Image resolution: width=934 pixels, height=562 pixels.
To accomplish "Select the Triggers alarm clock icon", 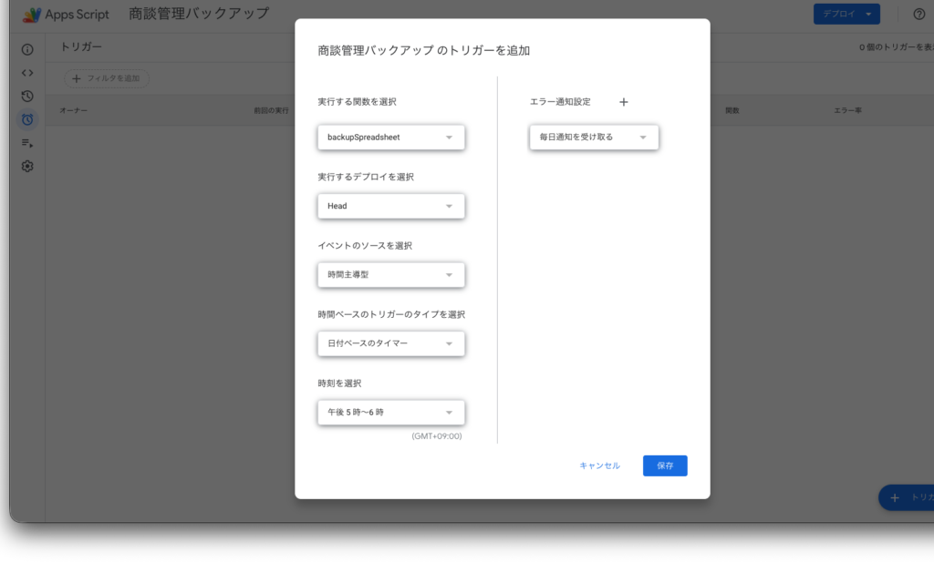I will tap(27, 119).
